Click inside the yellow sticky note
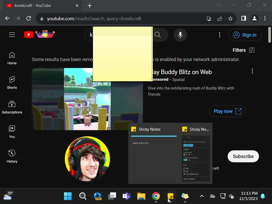 [x=123, y=54]
